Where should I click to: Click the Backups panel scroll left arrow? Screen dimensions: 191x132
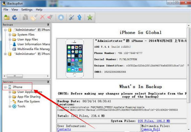click(4, 76)
